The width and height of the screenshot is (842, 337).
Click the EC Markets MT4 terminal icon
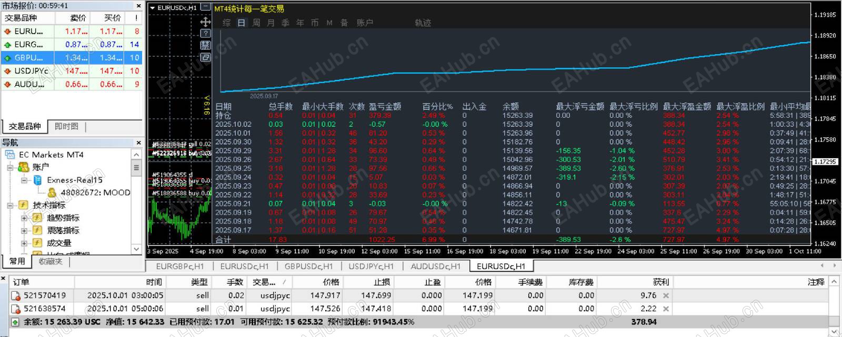pos(10,155)
